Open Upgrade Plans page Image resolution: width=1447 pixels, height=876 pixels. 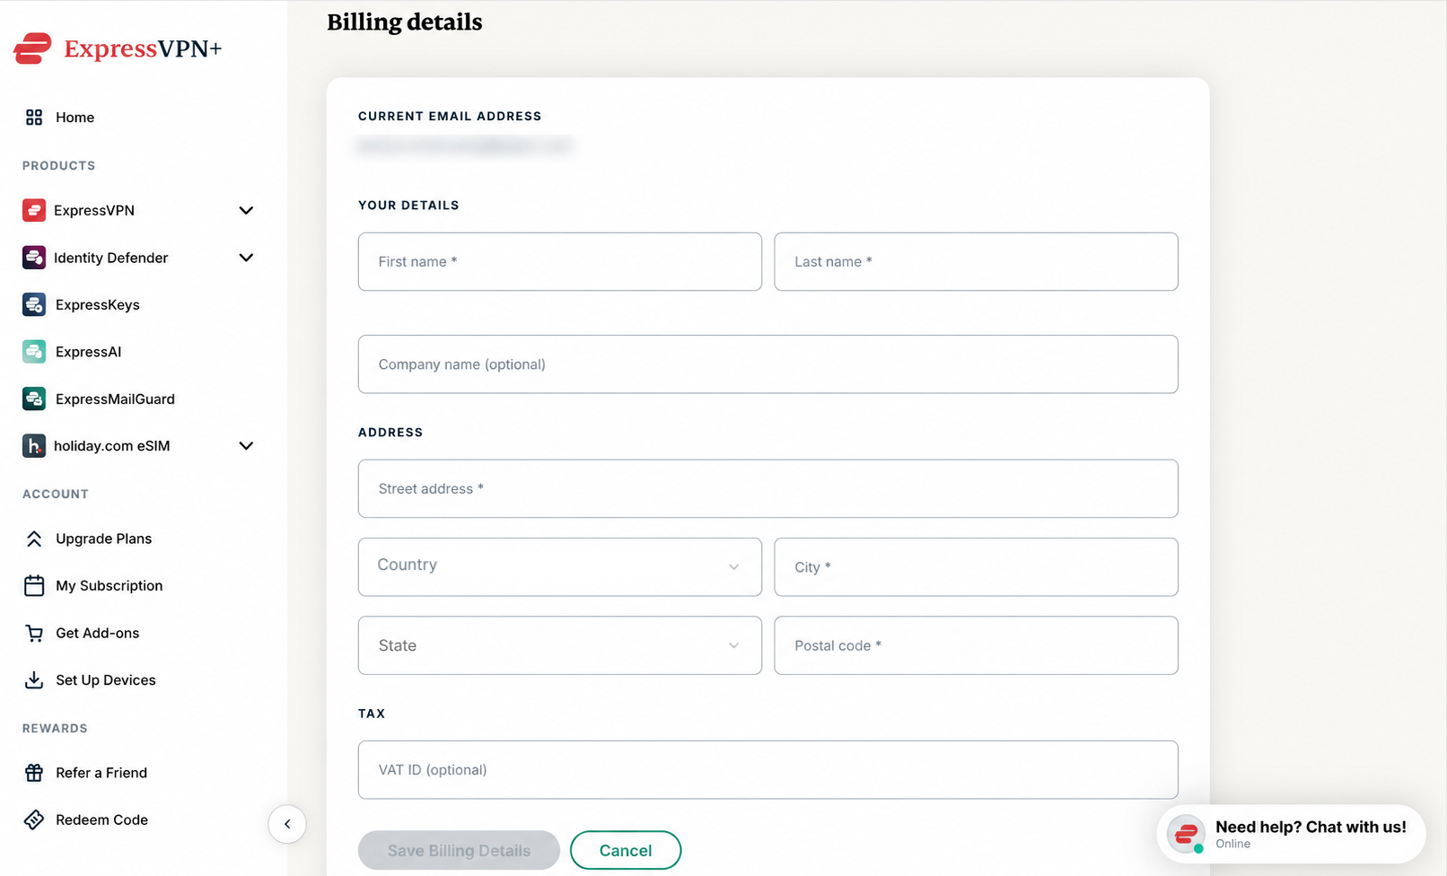coord(103,539)
